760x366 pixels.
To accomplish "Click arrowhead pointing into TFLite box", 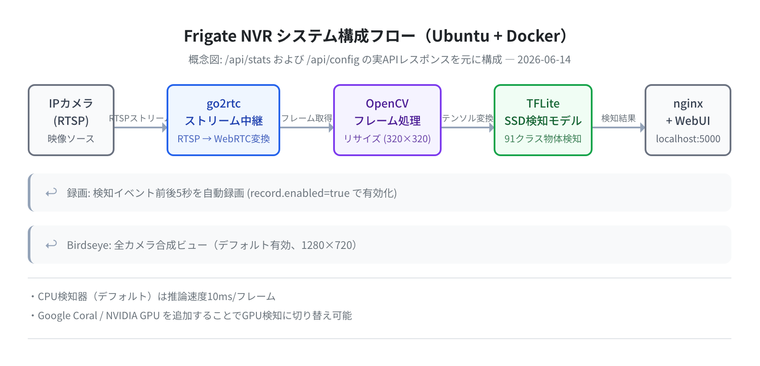I will click(491, 127).
